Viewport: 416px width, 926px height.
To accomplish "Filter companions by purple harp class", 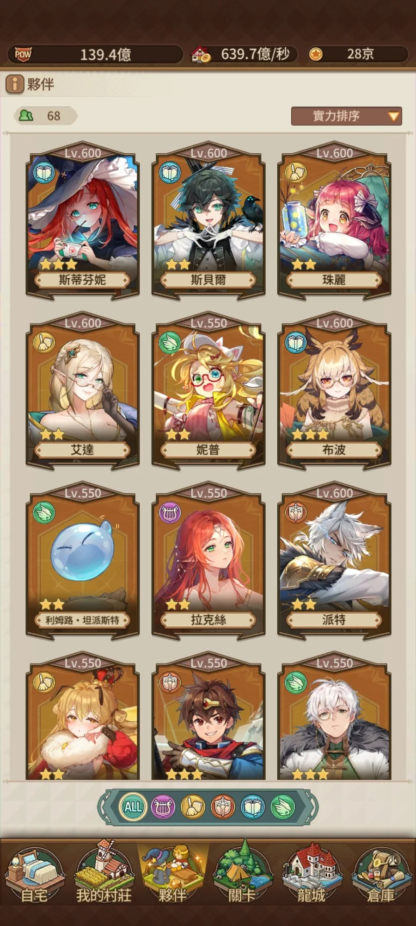I will pyautogui.click(x=163, y=807).
